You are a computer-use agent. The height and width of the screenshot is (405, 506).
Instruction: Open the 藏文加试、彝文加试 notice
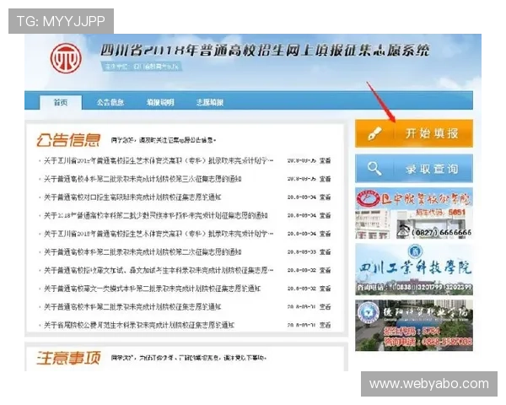pyautogui.click(x=159, y=270)
